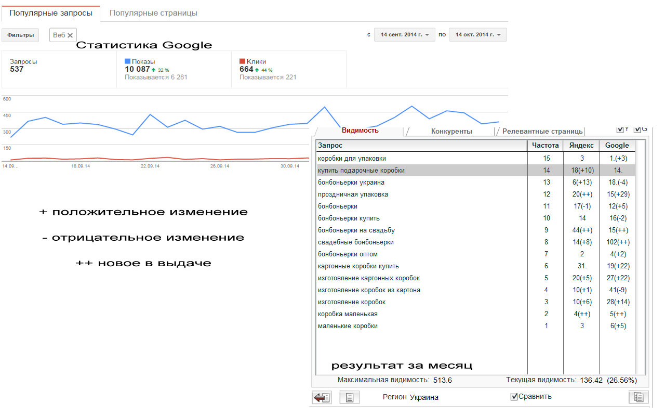
Task: Select row свадебные бонбоньерки
Action: [476, 242]
